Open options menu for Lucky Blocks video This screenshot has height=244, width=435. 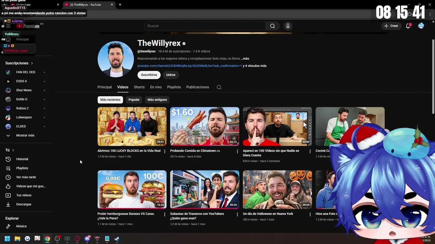click(x=165, y=151)
